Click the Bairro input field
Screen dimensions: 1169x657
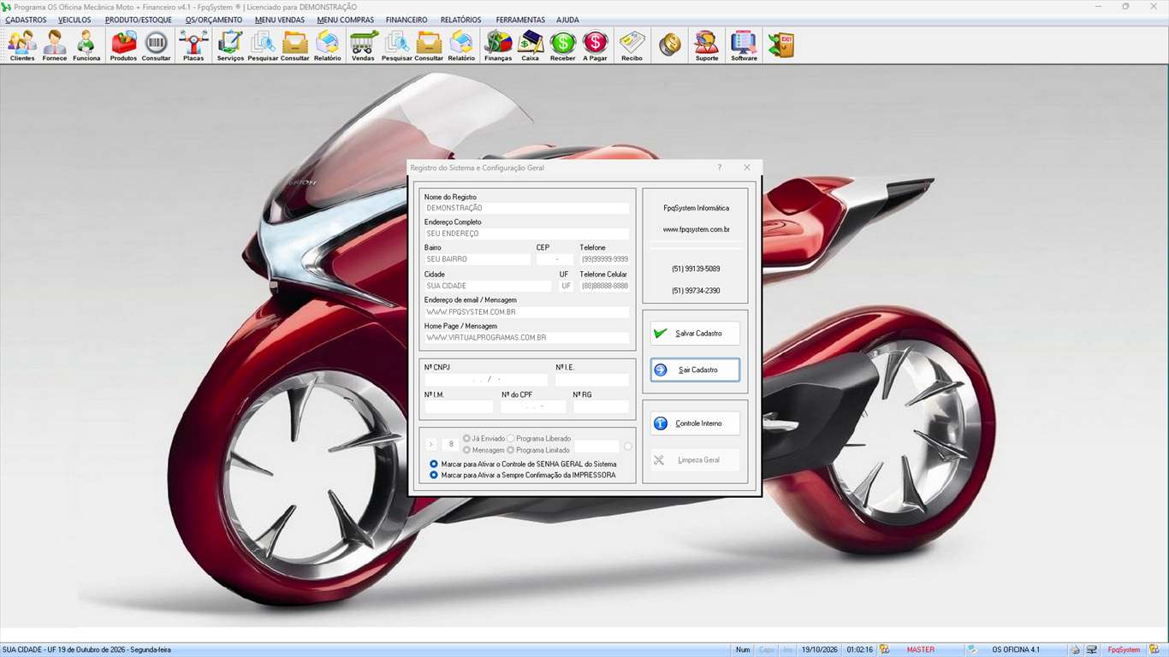[x=478, y=259]
